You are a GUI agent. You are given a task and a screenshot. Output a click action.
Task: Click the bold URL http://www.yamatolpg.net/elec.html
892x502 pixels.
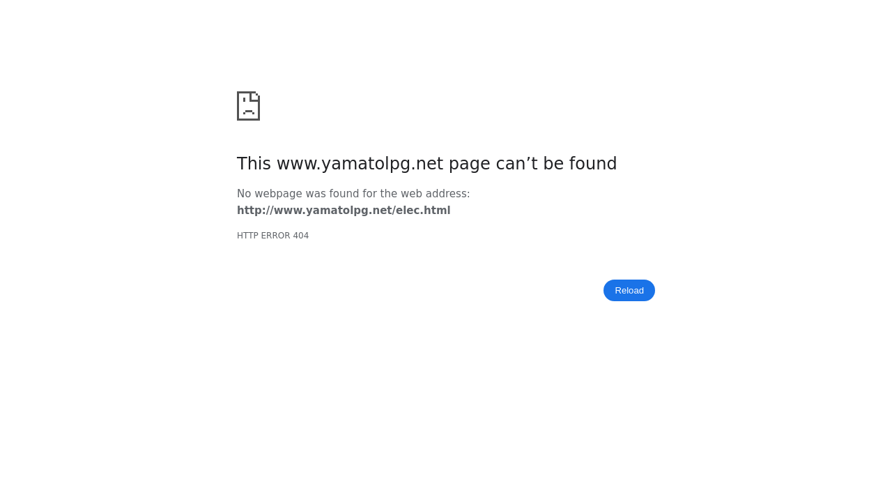(x=344, y=211)
